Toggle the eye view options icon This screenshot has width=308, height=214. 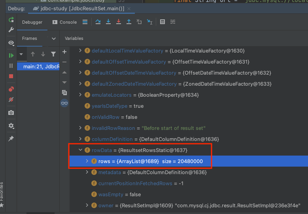11,43
